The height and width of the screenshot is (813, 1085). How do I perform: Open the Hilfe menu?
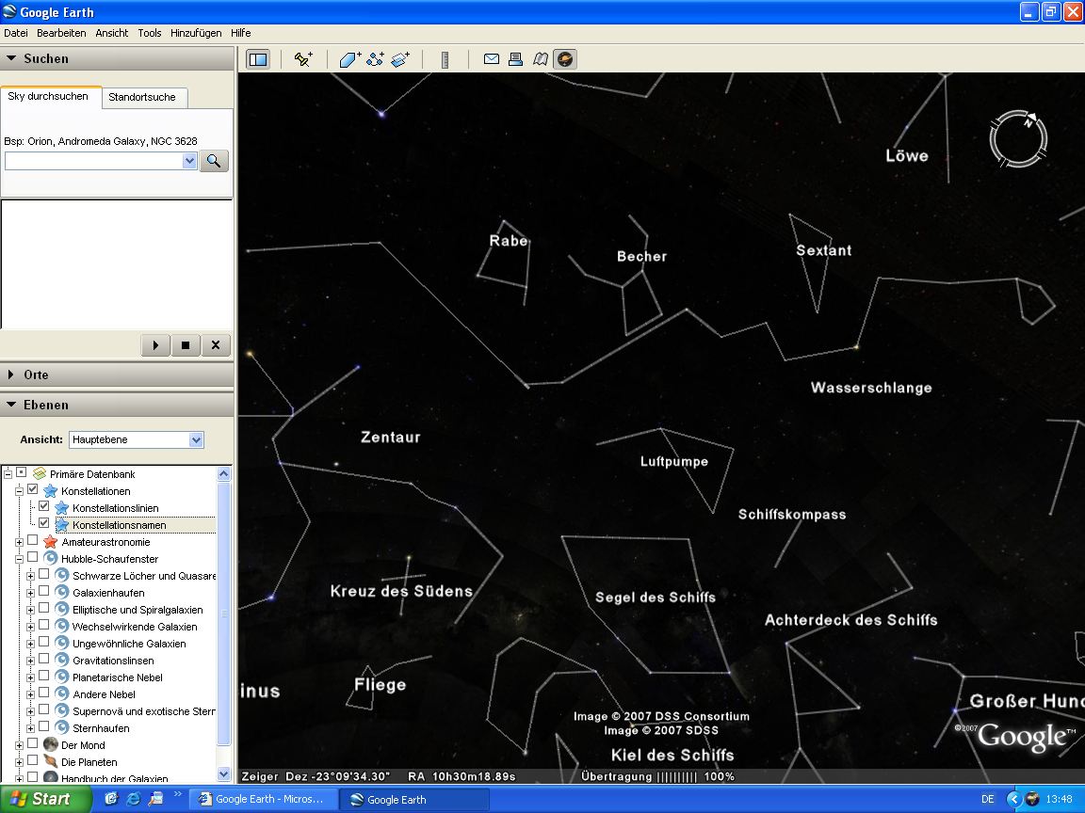coord(241,33)
